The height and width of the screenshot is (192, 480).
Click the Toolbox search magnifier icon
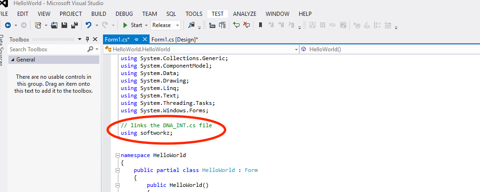[x=90, y=49]
